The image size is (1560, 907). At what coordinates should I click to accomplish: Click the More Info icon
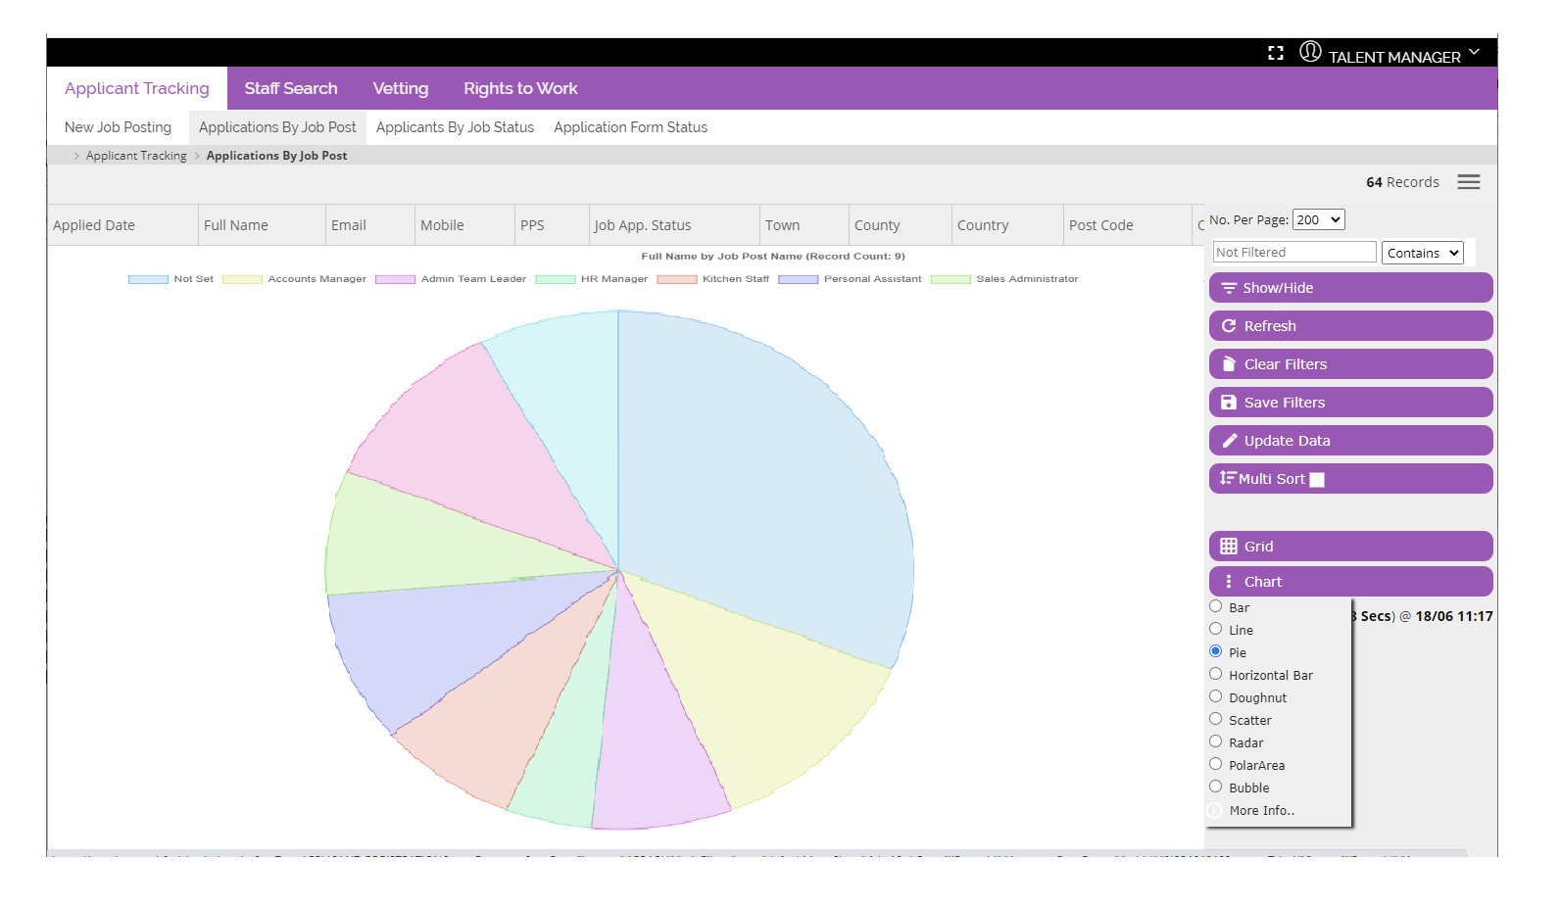[x=1215, y=811]
